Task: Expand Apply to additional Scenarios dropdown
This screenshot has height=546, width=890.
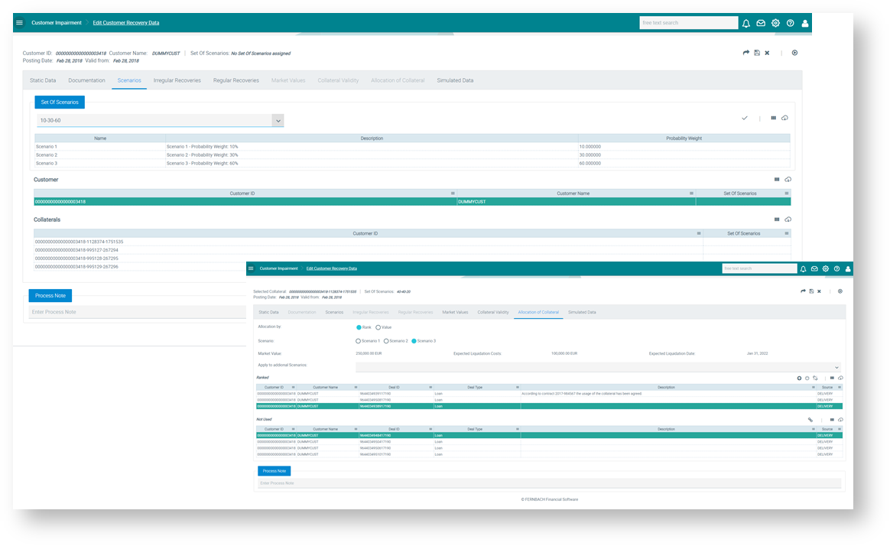Action: tap(836, 368)
